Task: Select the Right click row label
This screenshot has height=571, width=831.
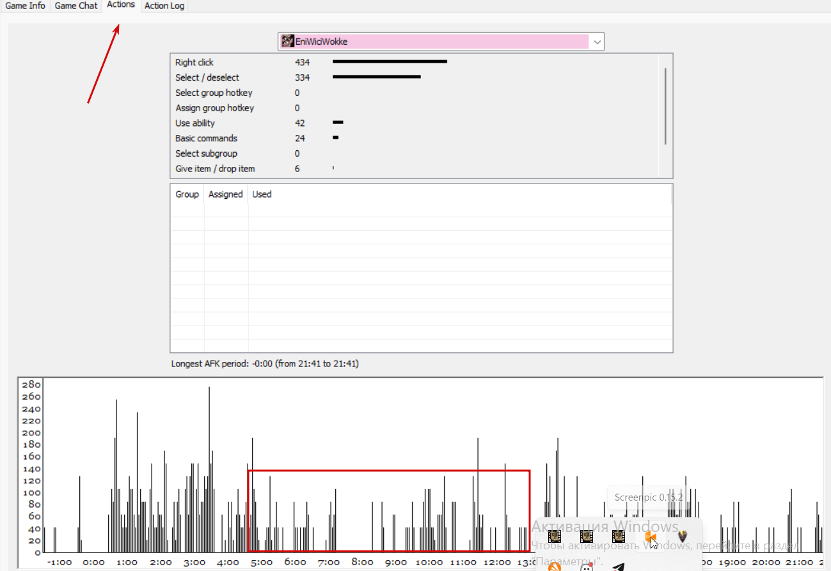Action: (194, 63)
